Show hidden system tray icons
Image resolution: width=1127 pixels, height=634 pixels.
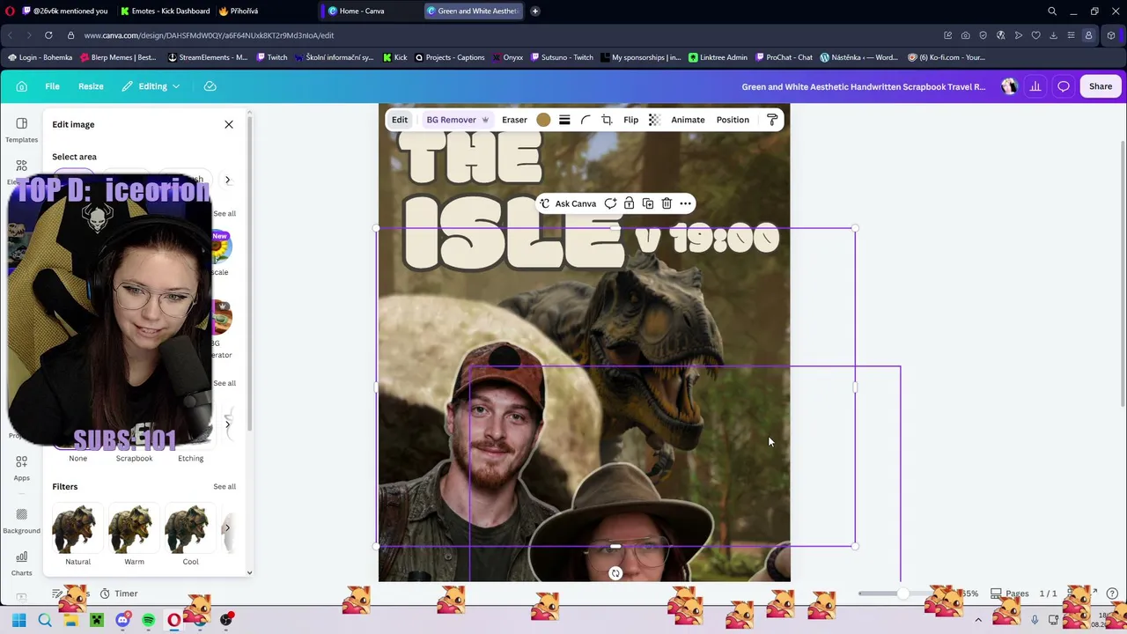tap(977, 620)
